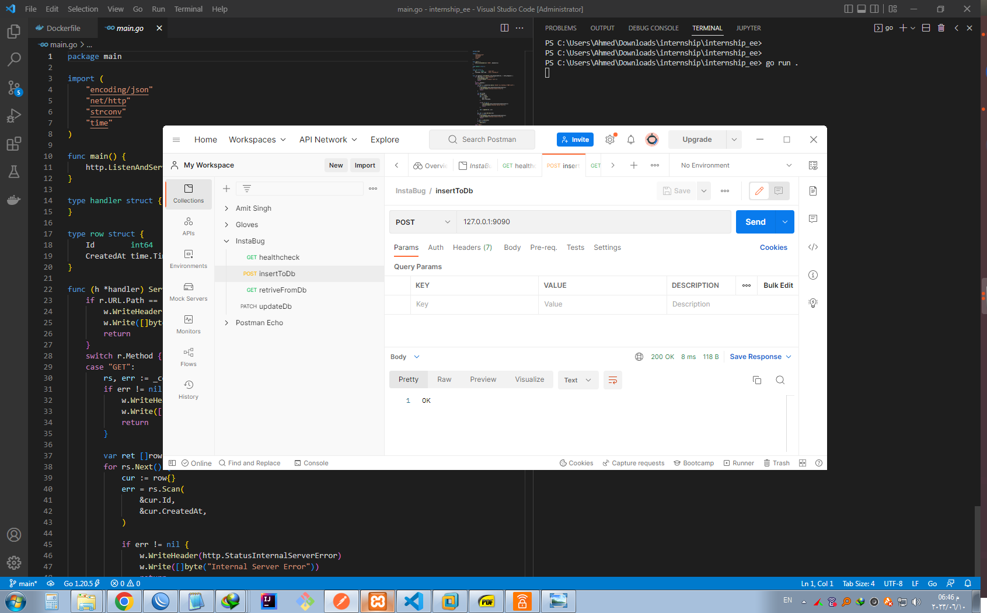Click Search Postman box

click(x=482, y=140)
